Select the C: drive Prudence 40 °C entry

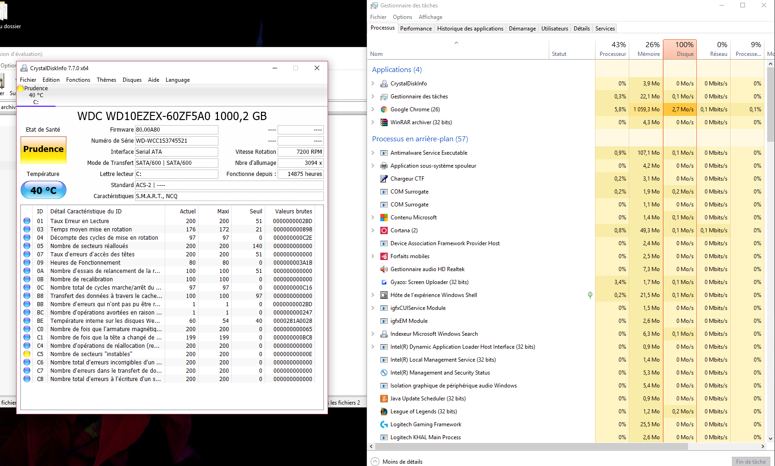(36, 95)
